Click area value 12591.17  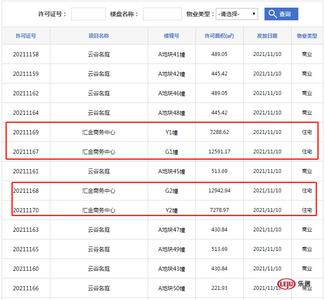click(219, 152)
